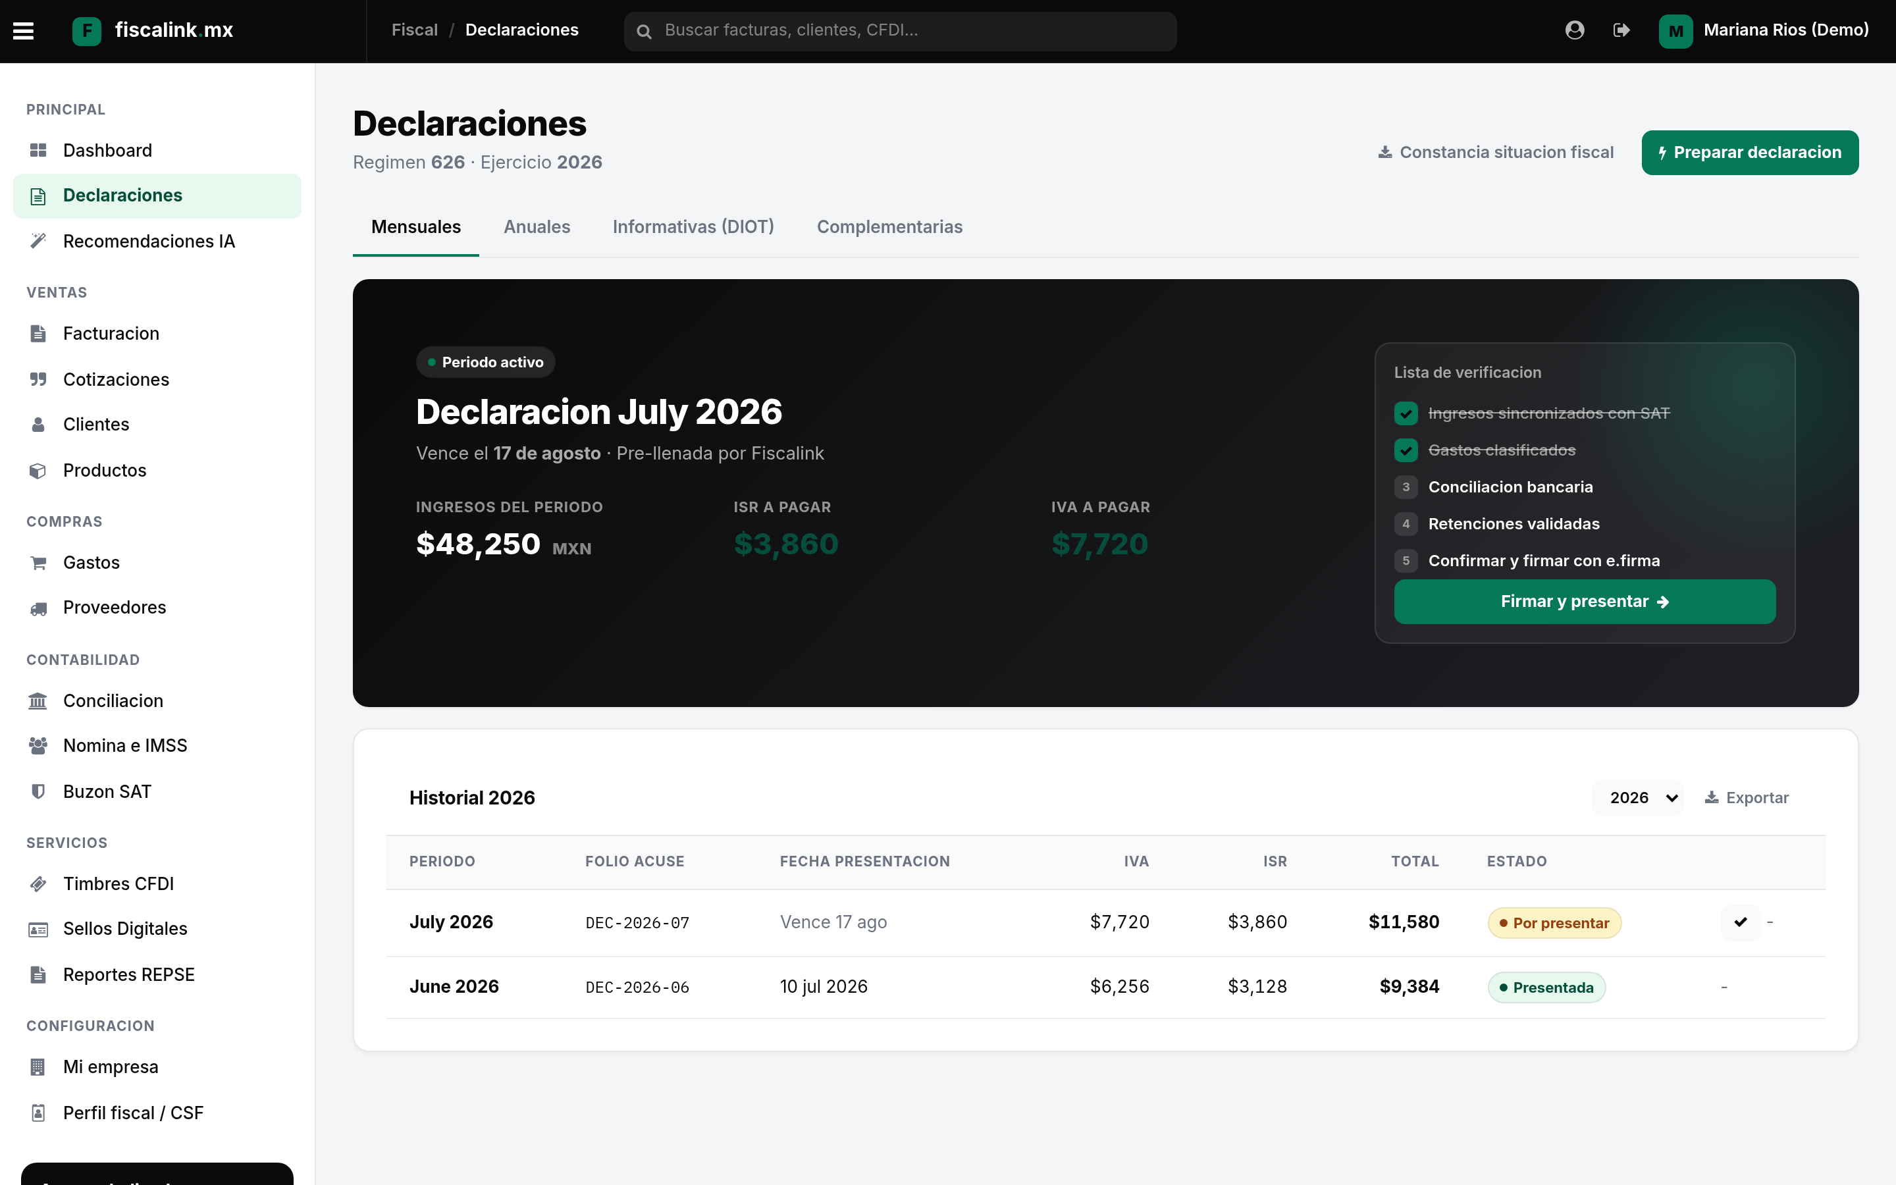
Task: Click June 2026 period cell
Action: 454,987
